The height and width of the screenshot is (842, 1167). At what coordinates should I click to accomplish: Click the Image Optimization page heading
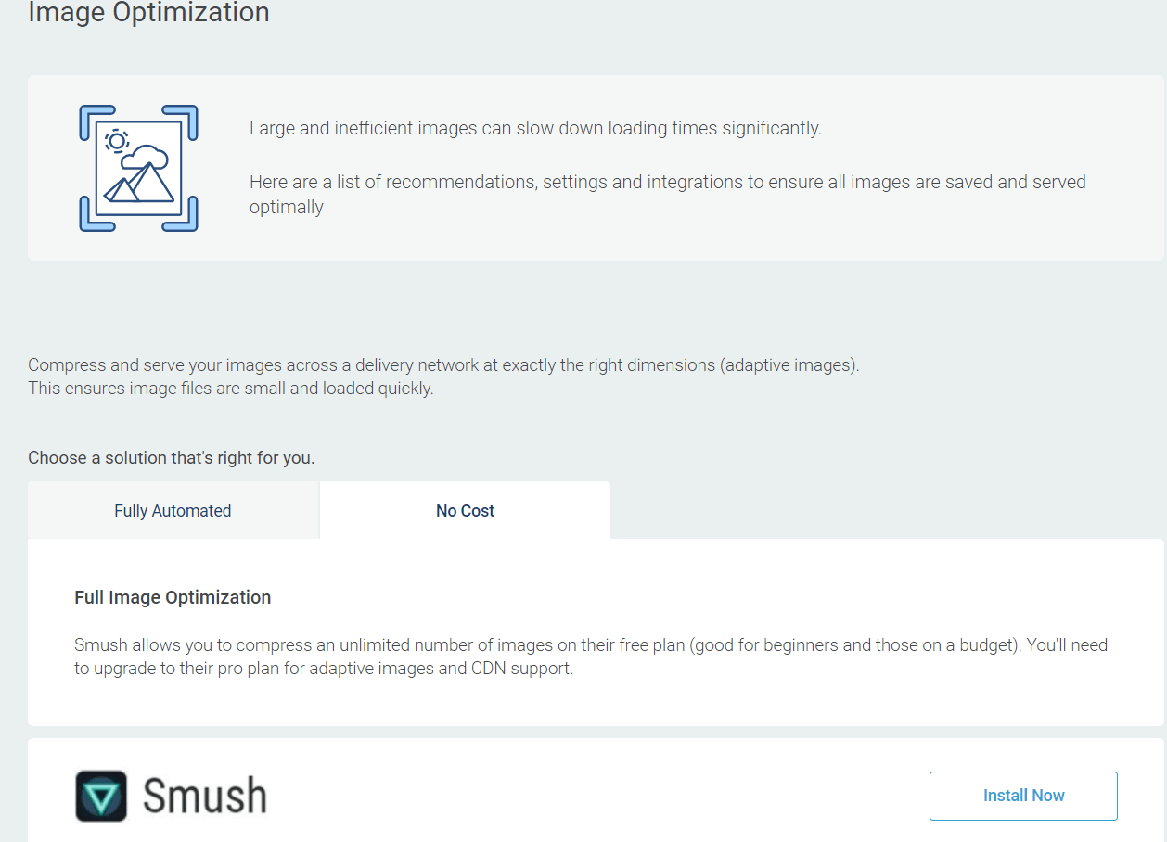pyautogui.click(x=148, y=13)
